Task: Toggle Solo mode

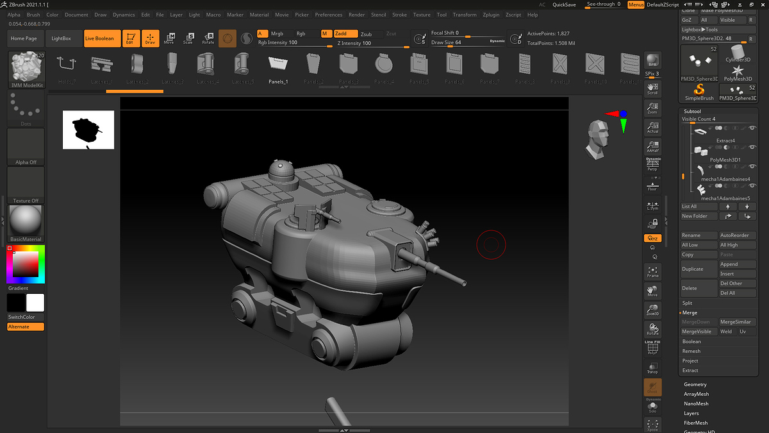Action: coord(652,406)
